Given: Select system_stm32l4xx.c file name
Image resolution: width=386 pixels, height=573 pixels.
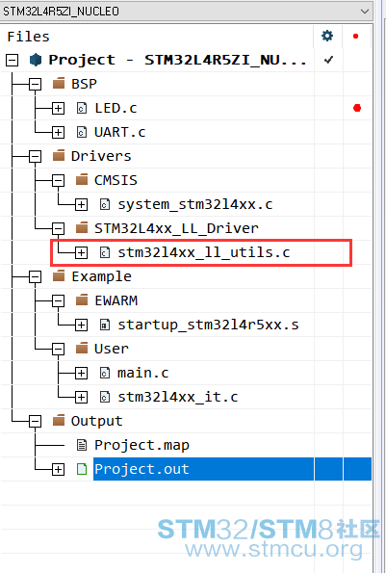Looking at the screenshot, I should [x=195, y=204].
